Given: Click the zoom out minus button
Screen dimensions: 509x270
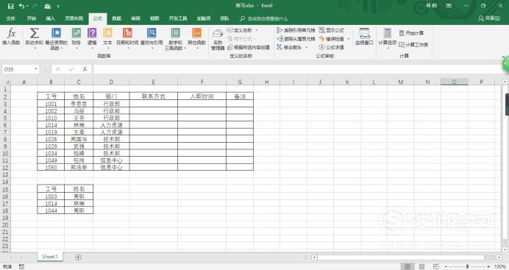Looking at the screenshot, I should click(446, 266).
